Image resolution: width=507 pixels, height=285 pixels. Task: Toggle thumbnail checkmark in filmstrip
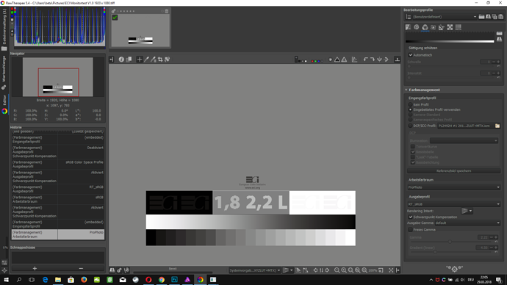coord(115,18)
